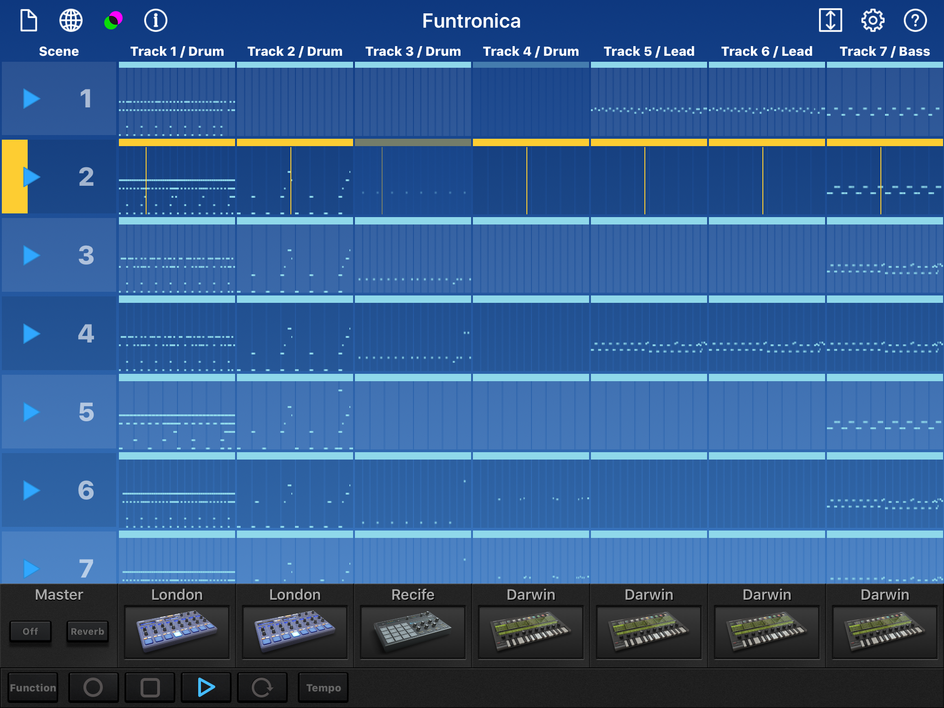Click the transport play button
This screenshot has height=708, width=944.
click(x=206, y=687)
